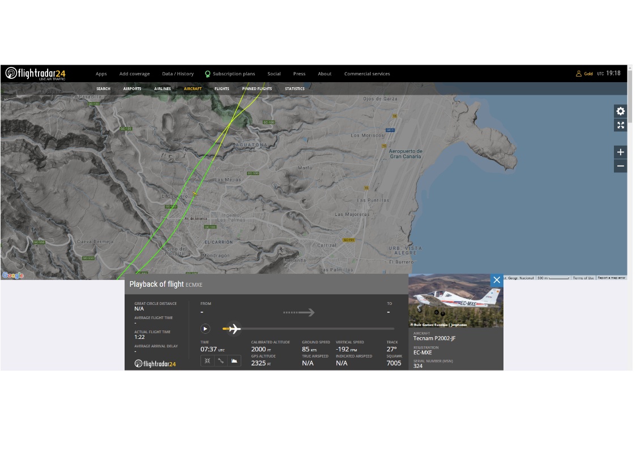Click the flight route icon in playback panel
636x450 pixels.
point(221,360)
